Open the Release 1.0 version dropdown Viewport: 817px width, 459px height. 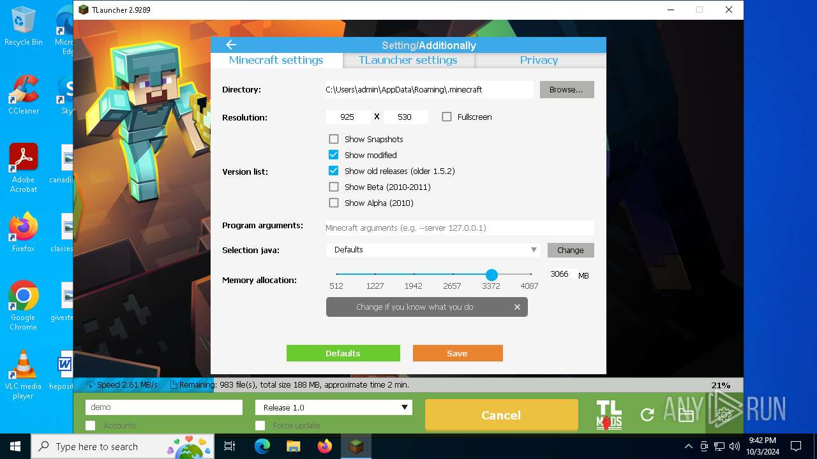tap(334, 407)
